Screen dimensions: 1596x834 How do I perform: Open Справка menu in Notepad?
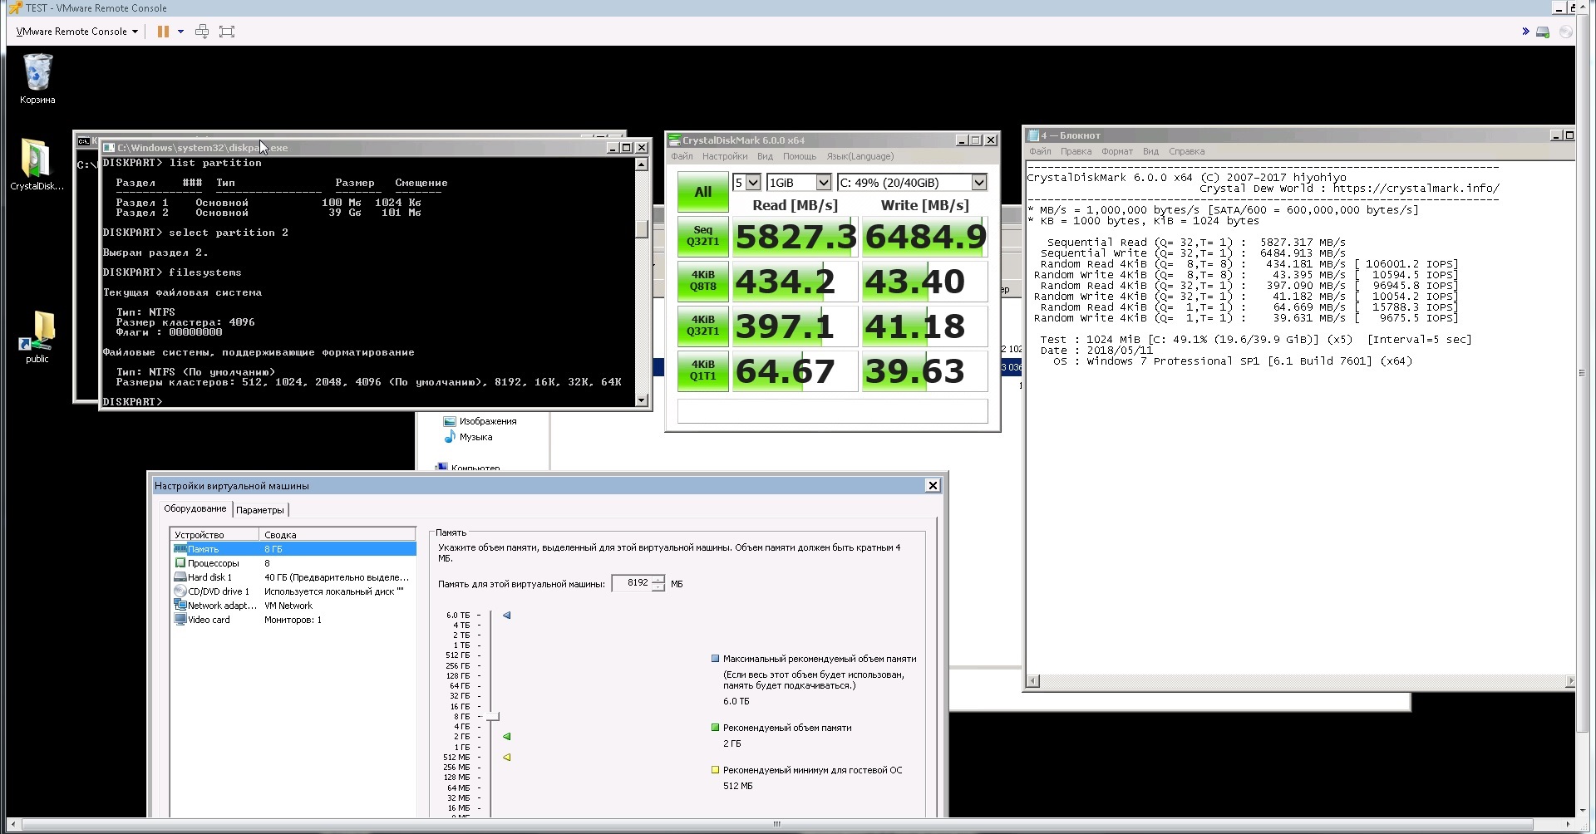pos(1186,151)
